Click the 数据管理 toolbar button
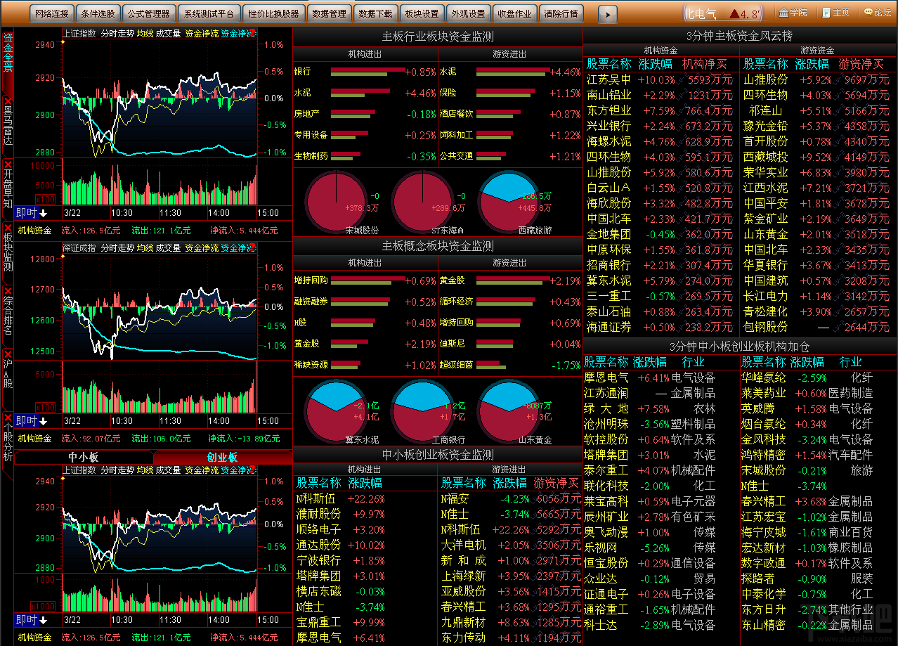 point(329,13)
